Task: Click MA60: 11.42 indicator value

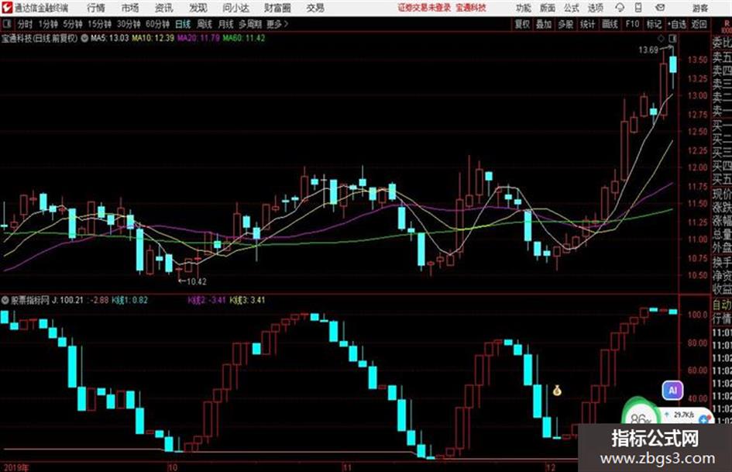Action: [x=244, y=38]
